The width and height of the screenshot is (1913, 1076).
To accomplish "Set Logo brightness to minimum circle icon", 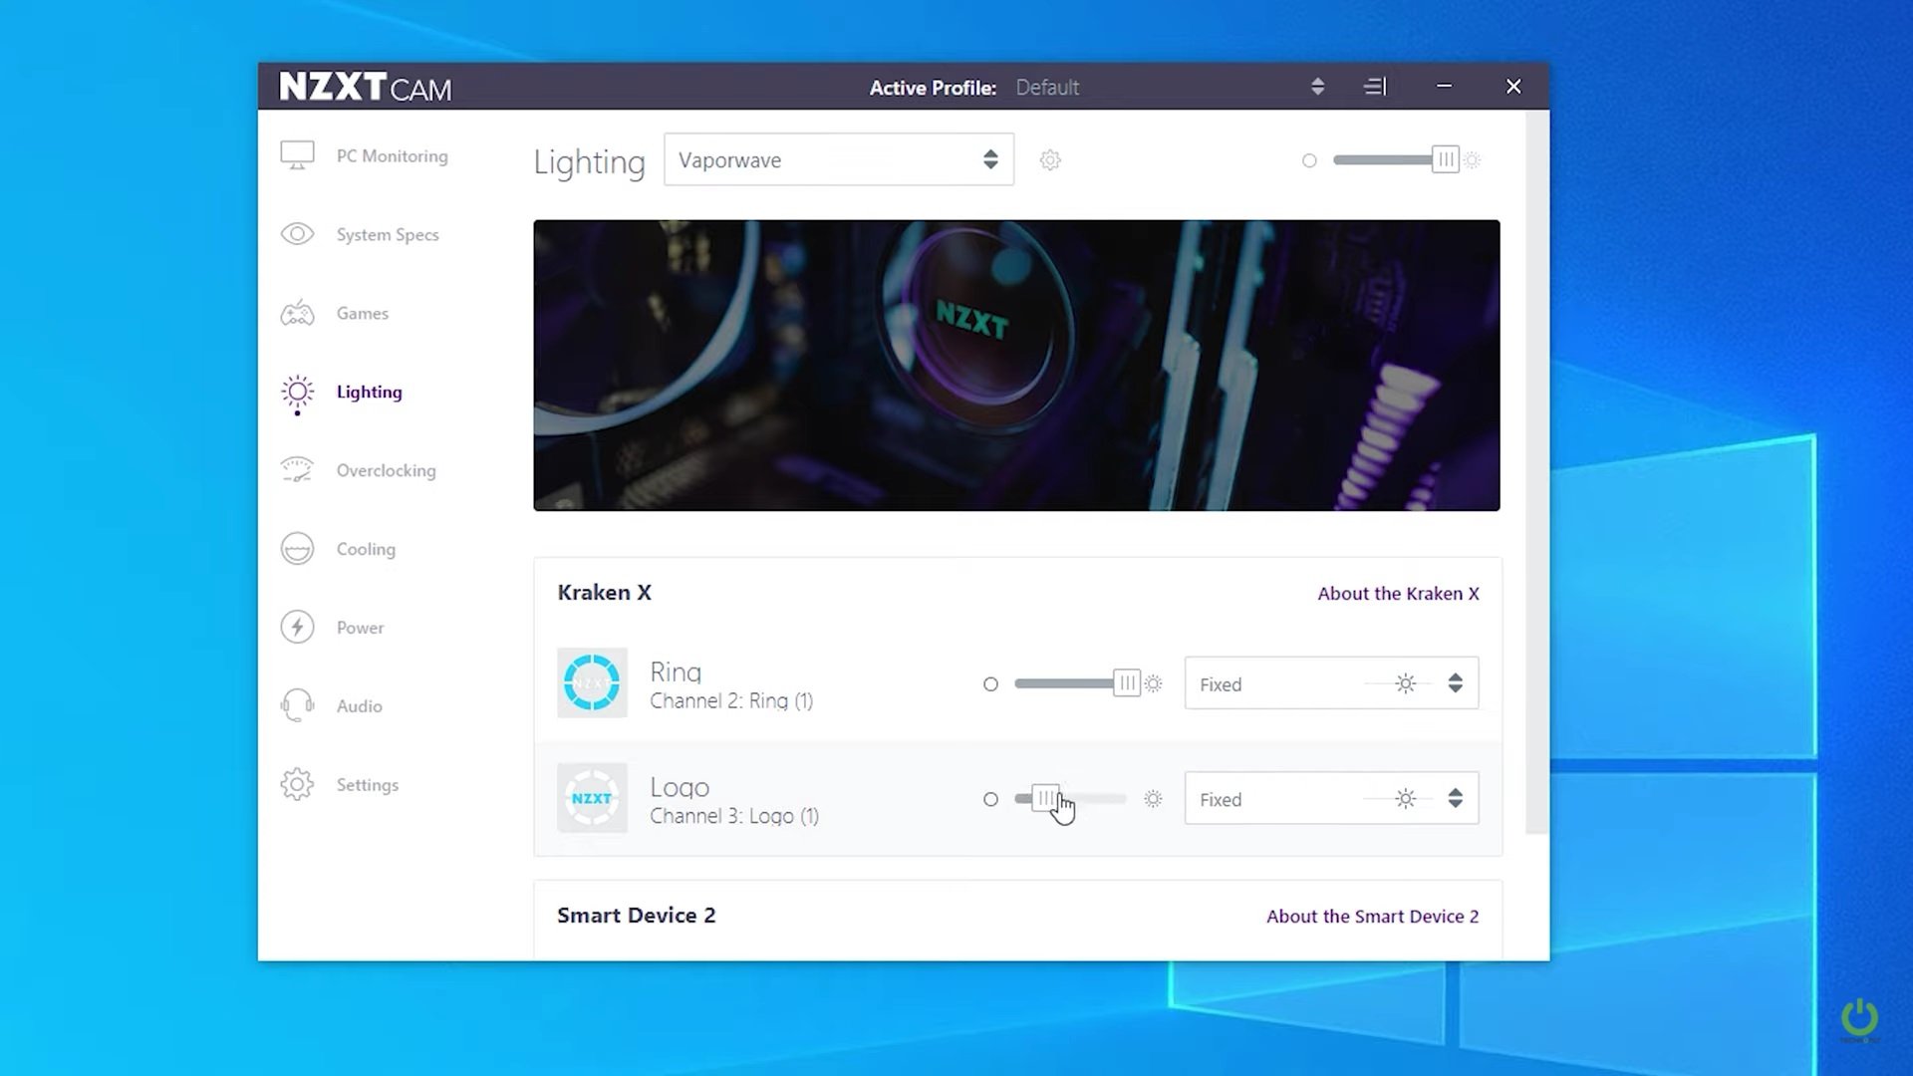I will pos(990,799).
